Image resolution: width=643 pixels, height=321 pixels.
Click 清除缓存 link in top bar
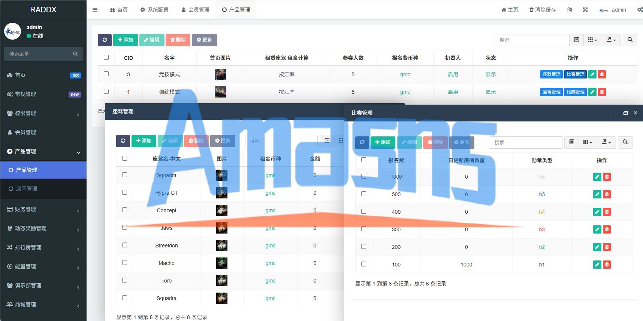(x=543, y=10)
